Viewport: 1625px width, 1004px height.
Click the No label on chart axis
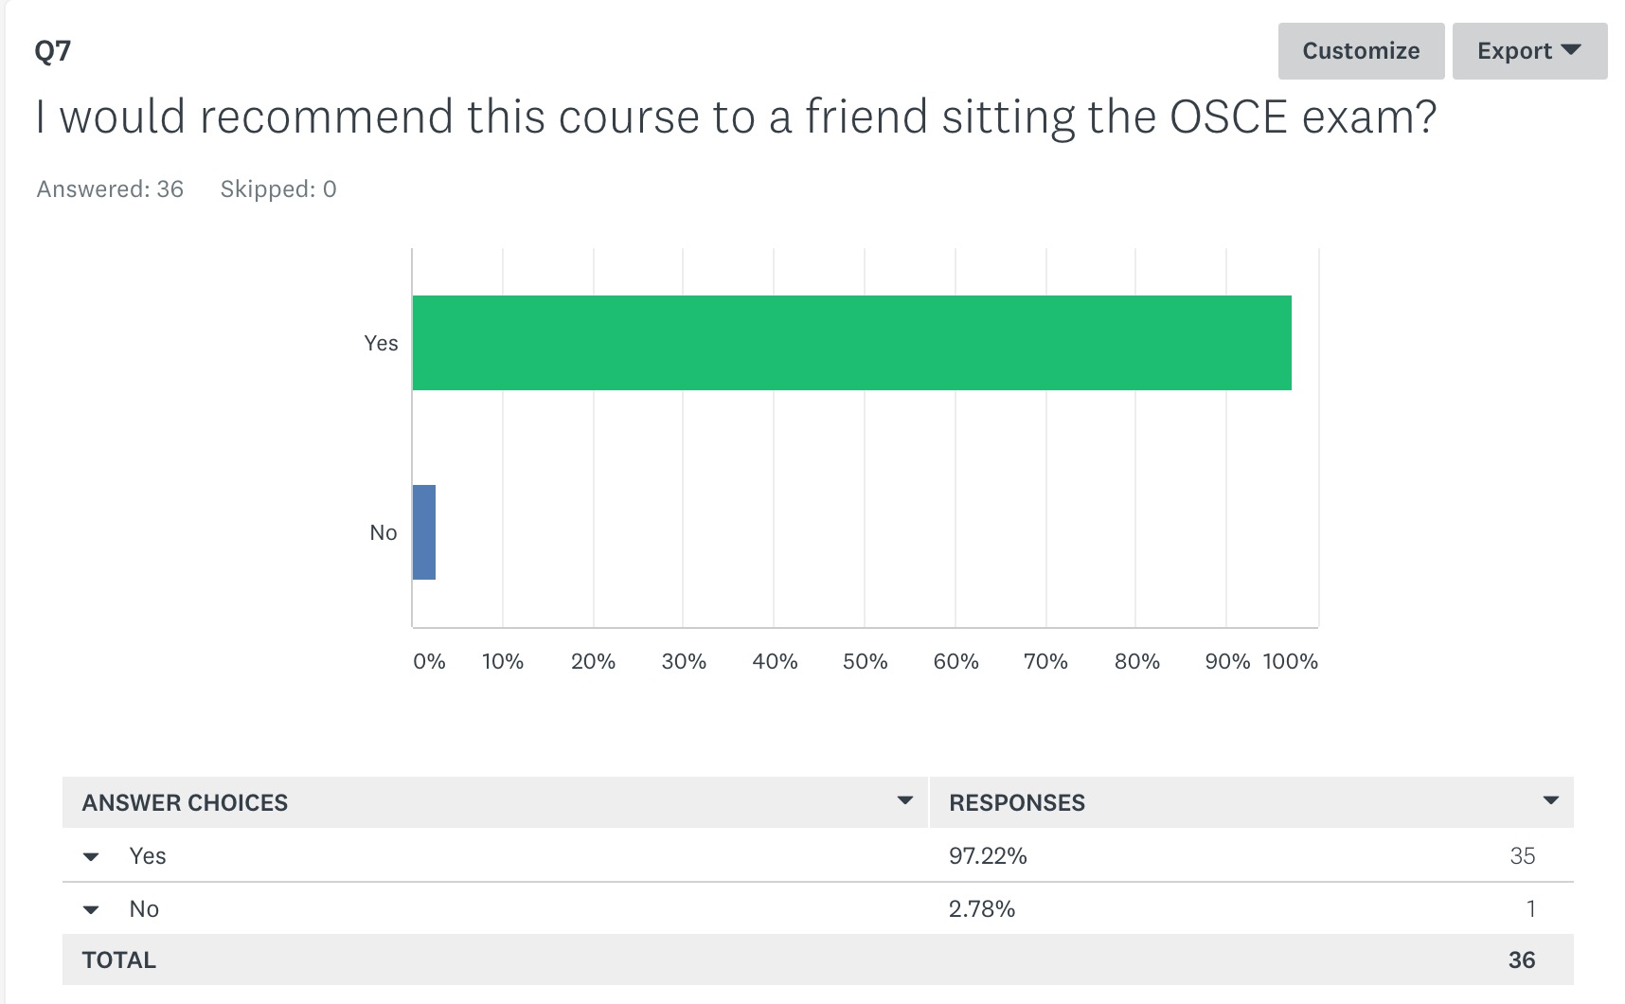(x=384, y=532)
